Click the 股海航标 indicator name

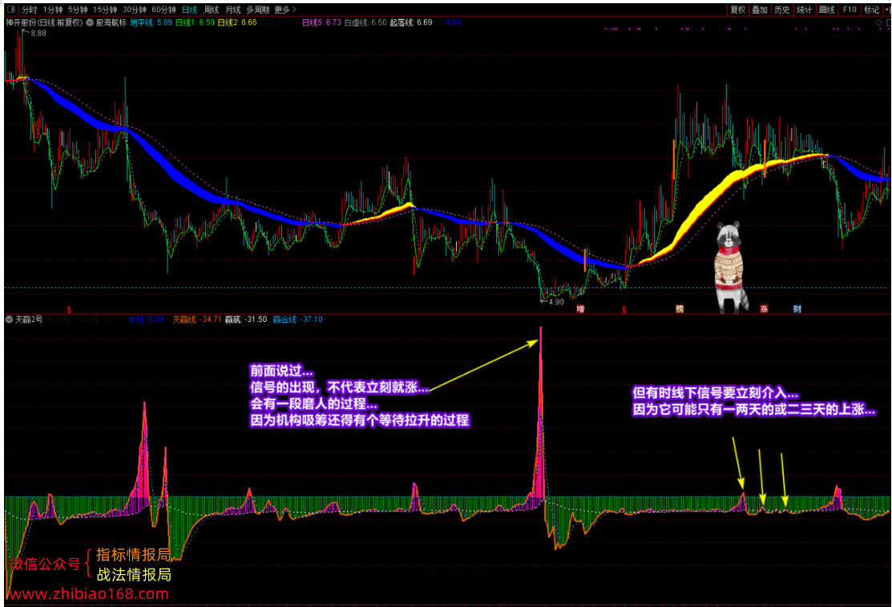coord(111,22)
